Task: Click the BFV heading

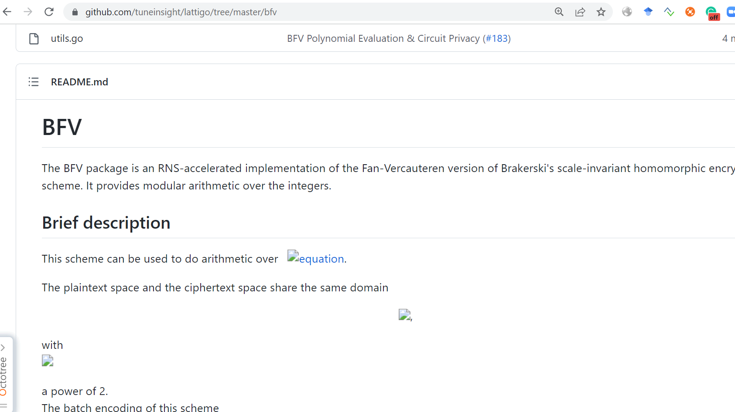Action: point(62,127)
